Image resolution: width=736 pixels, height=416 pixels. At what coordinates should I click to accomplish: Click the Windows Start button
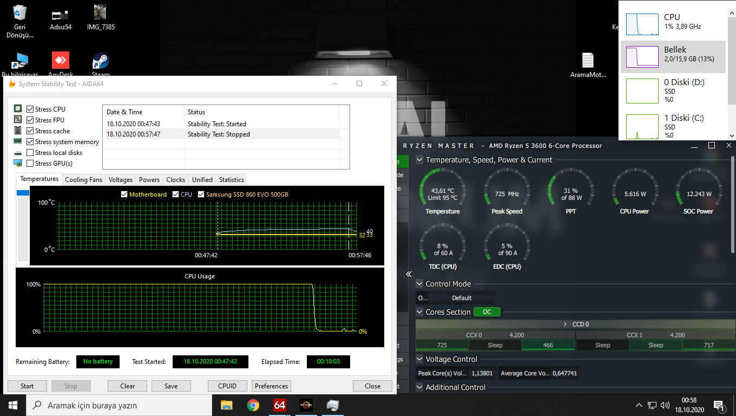pos(13,405)
